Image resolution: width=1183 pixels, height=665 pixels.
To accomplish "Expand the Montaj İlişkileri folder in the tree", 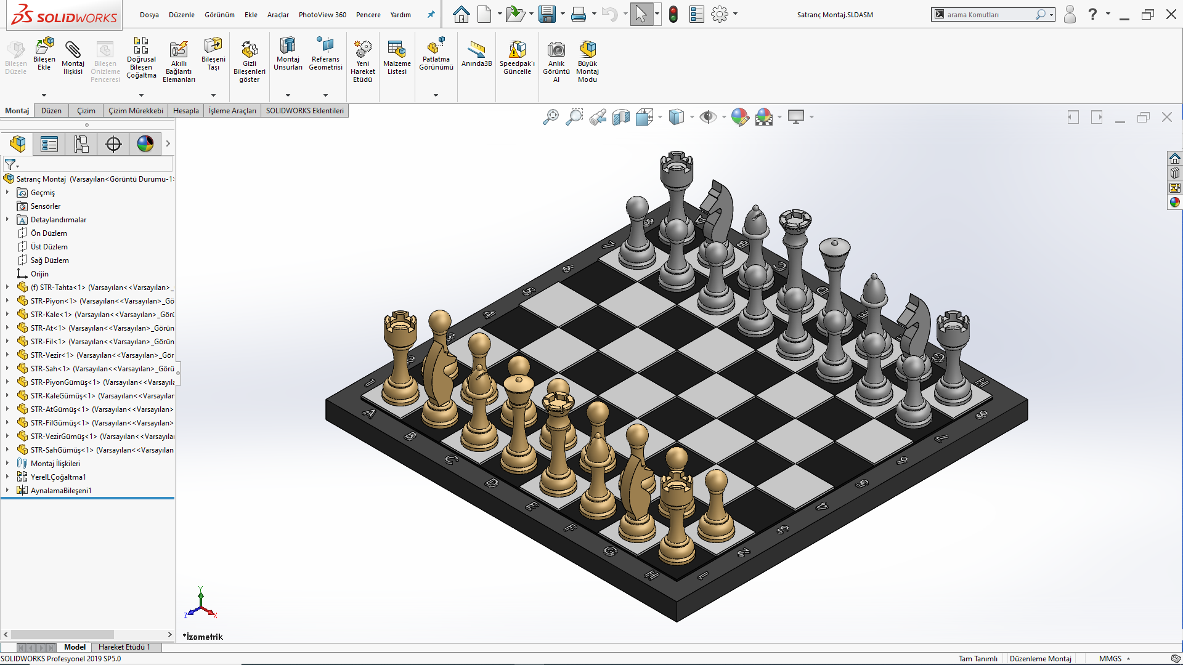I will point(7,464).
